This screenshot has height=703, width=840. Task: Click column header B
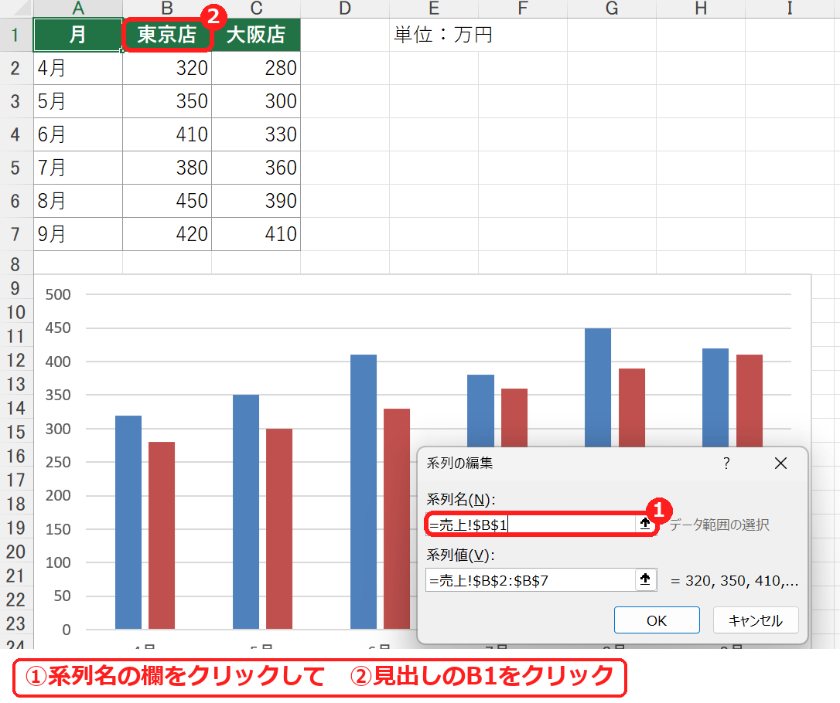[x=167, y=8]
